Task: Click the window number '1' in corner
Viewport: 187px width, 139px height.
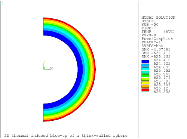Action: (3, 3)
